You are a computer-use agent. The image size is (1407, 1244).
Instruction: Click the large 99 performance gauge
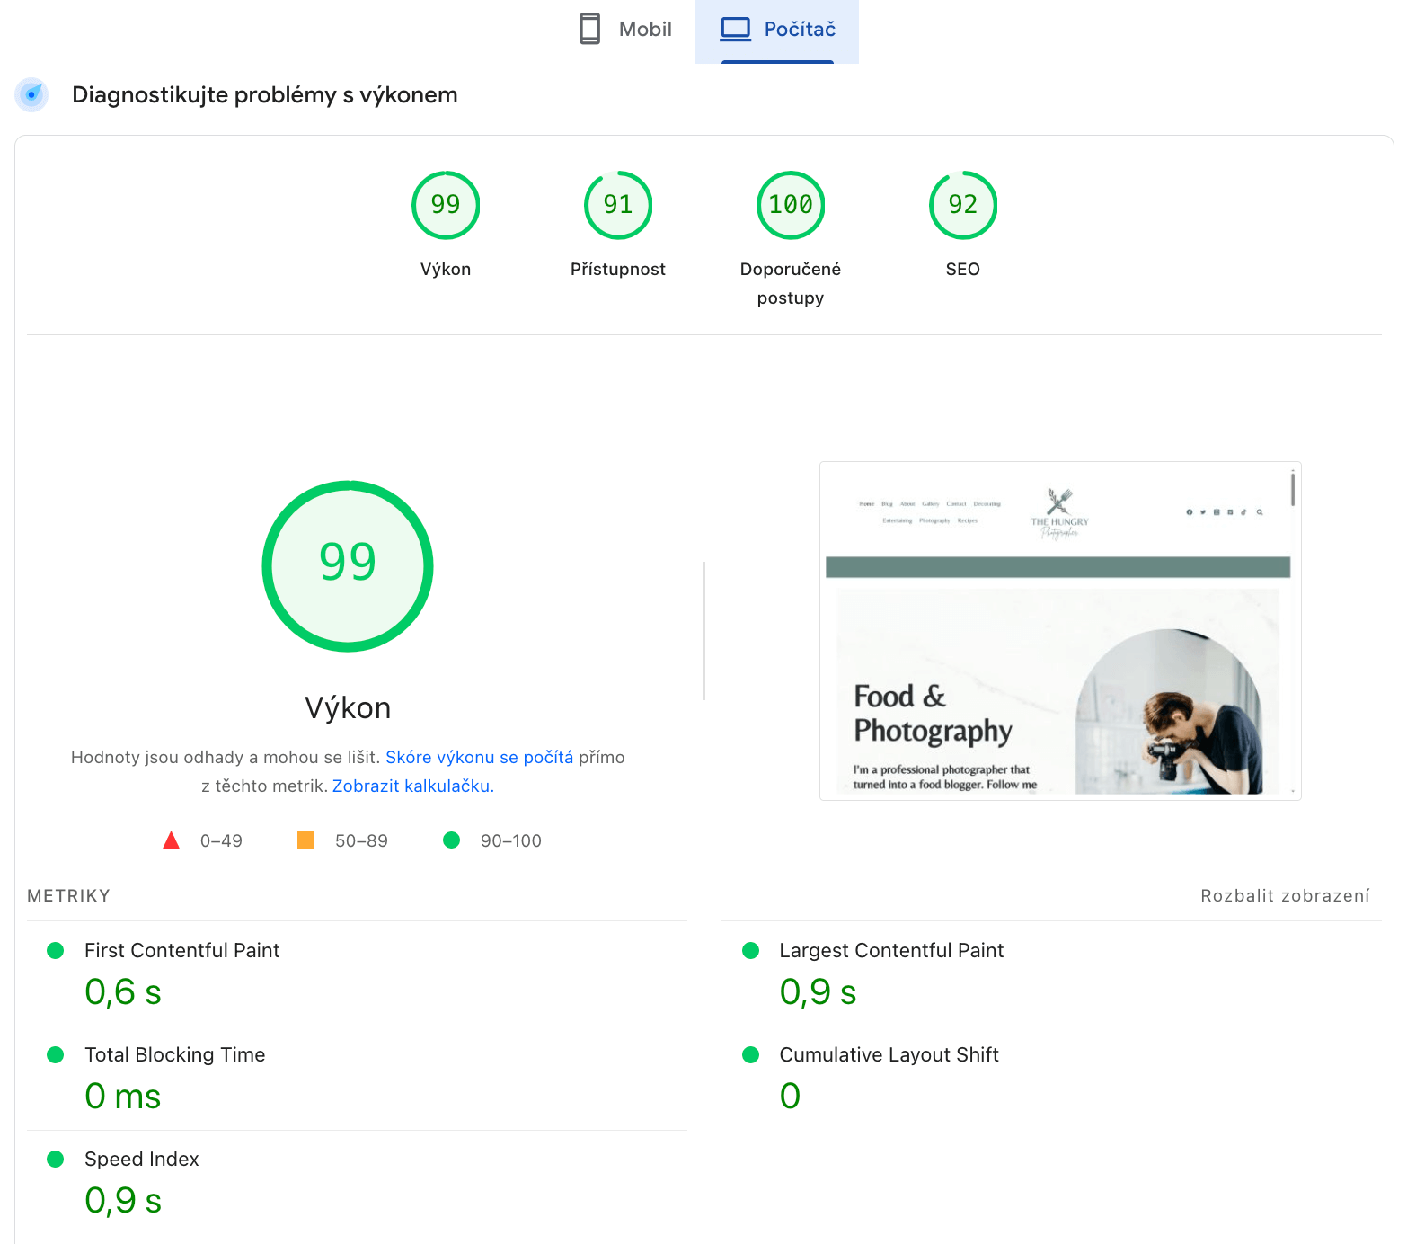pyautogui.click(x=348, y=566)
